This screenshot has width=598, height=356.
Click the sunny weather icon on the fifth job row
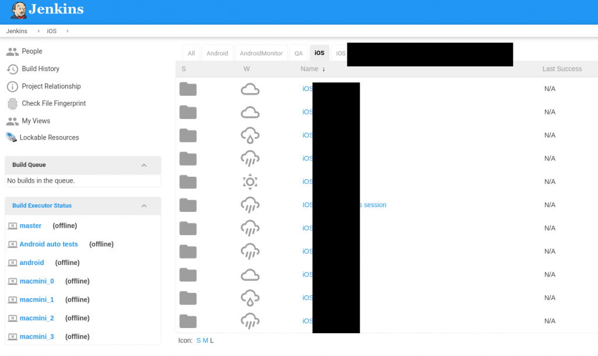[250, 182]
